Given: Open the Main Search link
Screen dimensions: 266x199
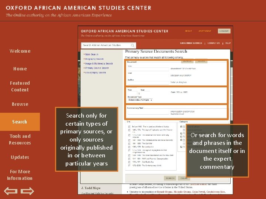Looking at the screenshot, I should (x=92, y=54).
